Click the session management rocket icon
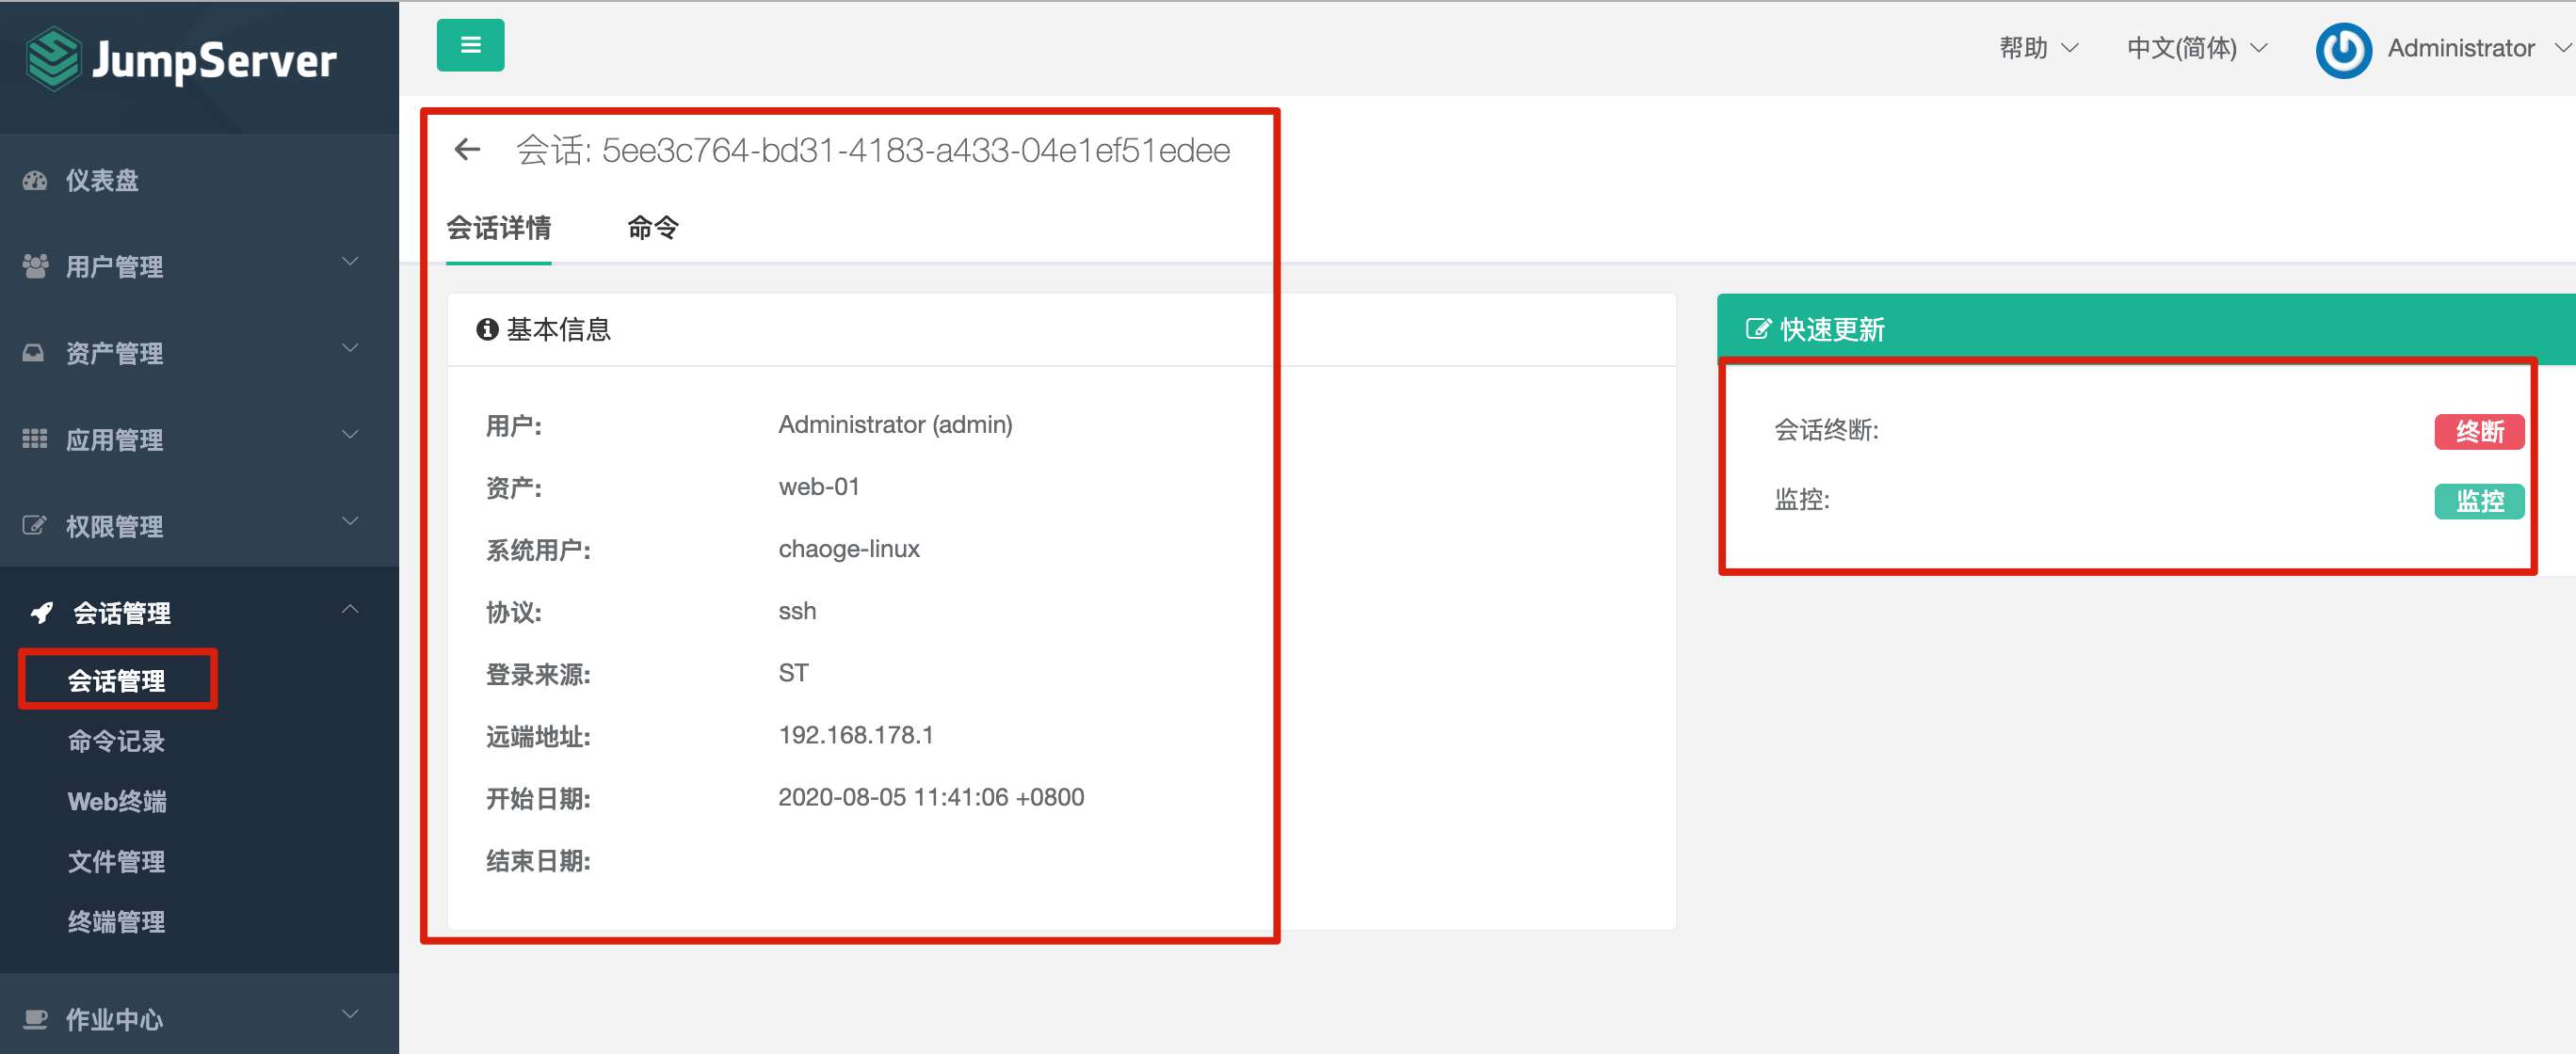Screen dimensions: 2576x1054 42,613
